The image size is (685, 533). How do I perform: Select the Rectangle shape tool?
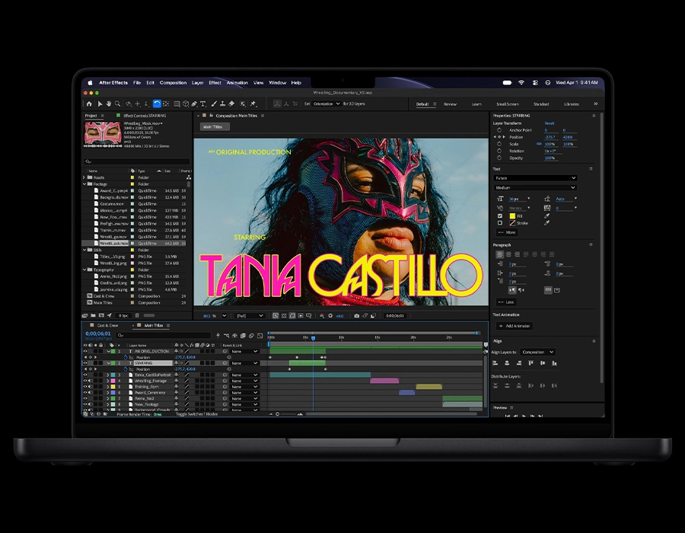(177, 104)
